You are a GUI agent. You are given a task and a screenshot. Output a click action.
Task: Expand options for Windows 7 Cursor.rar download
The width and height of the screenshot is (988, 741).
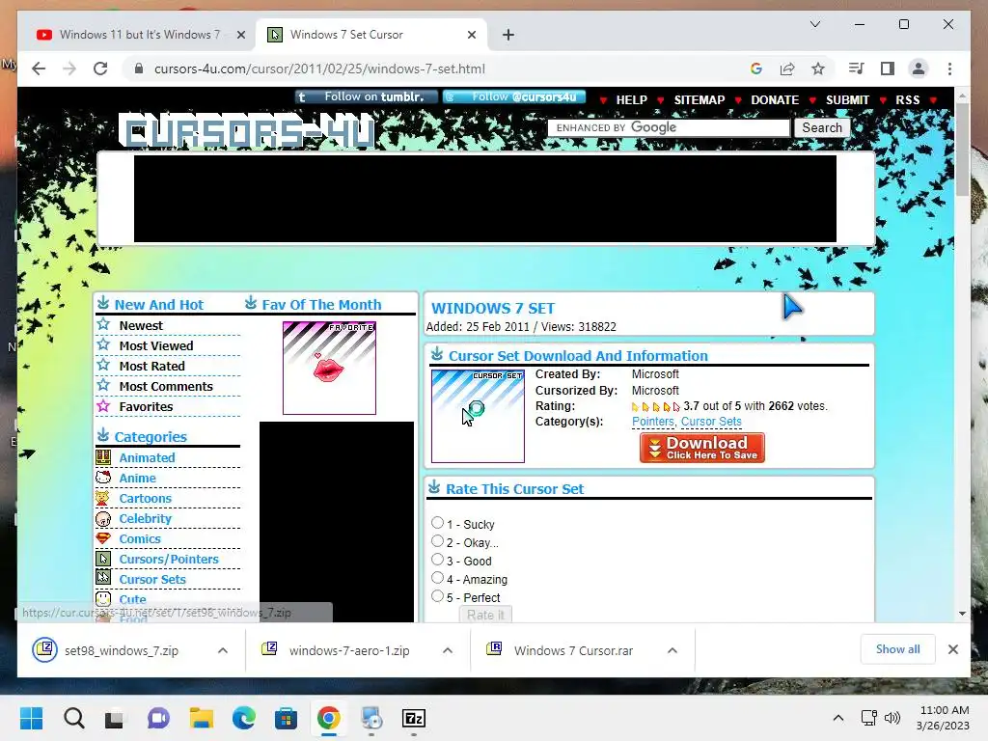(x=672, y=650)
